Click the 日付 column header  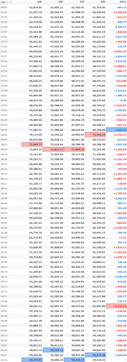[x=3, y=2]
